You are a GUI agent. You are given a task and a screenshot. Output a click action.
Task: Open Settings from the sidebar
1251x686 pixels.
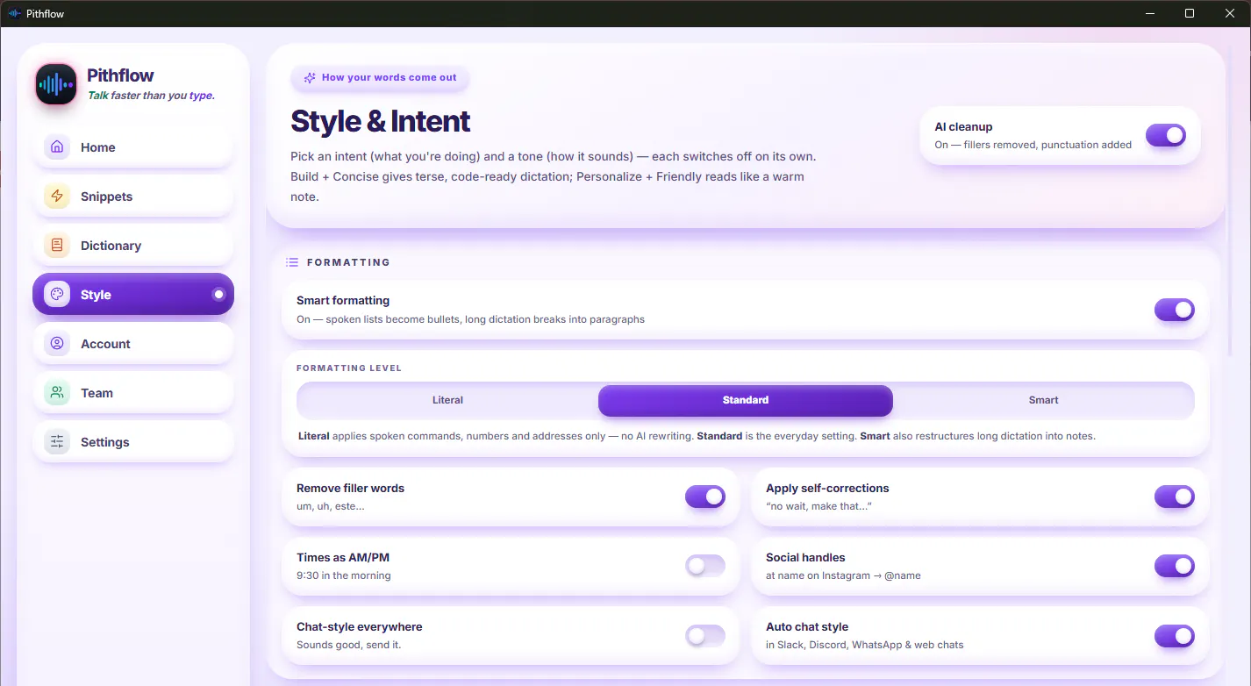click(x=133, y=442)
